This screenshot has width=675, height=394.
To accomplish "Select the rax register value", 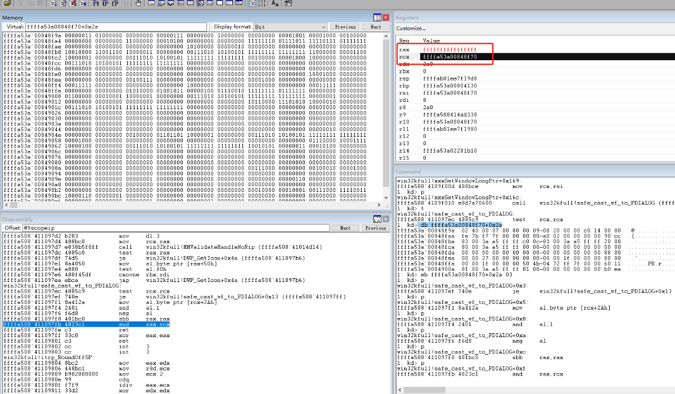I will (x=450, y=50).
